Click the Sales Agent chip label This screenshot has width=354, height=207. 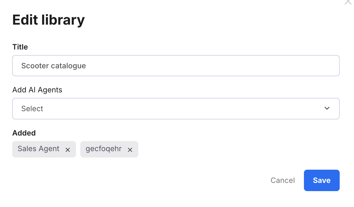[x=38, y=149]
